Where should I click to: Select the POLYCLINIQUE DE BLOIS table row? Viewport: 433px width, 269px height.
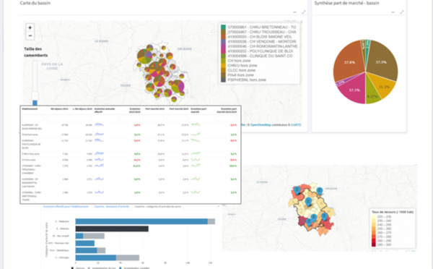[x=131, y=144]
